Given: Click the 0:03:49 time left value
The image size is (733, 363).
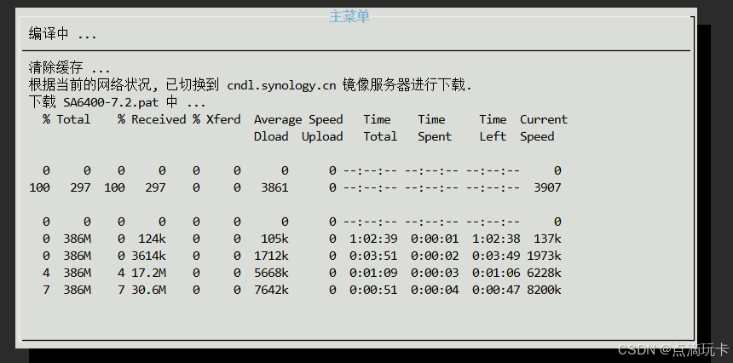Looking at the screenshot, I should (x=496, y=256).
